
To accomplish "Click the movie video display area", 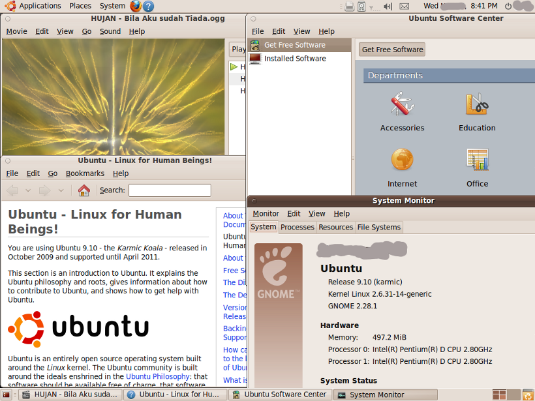I will [114, 97].
